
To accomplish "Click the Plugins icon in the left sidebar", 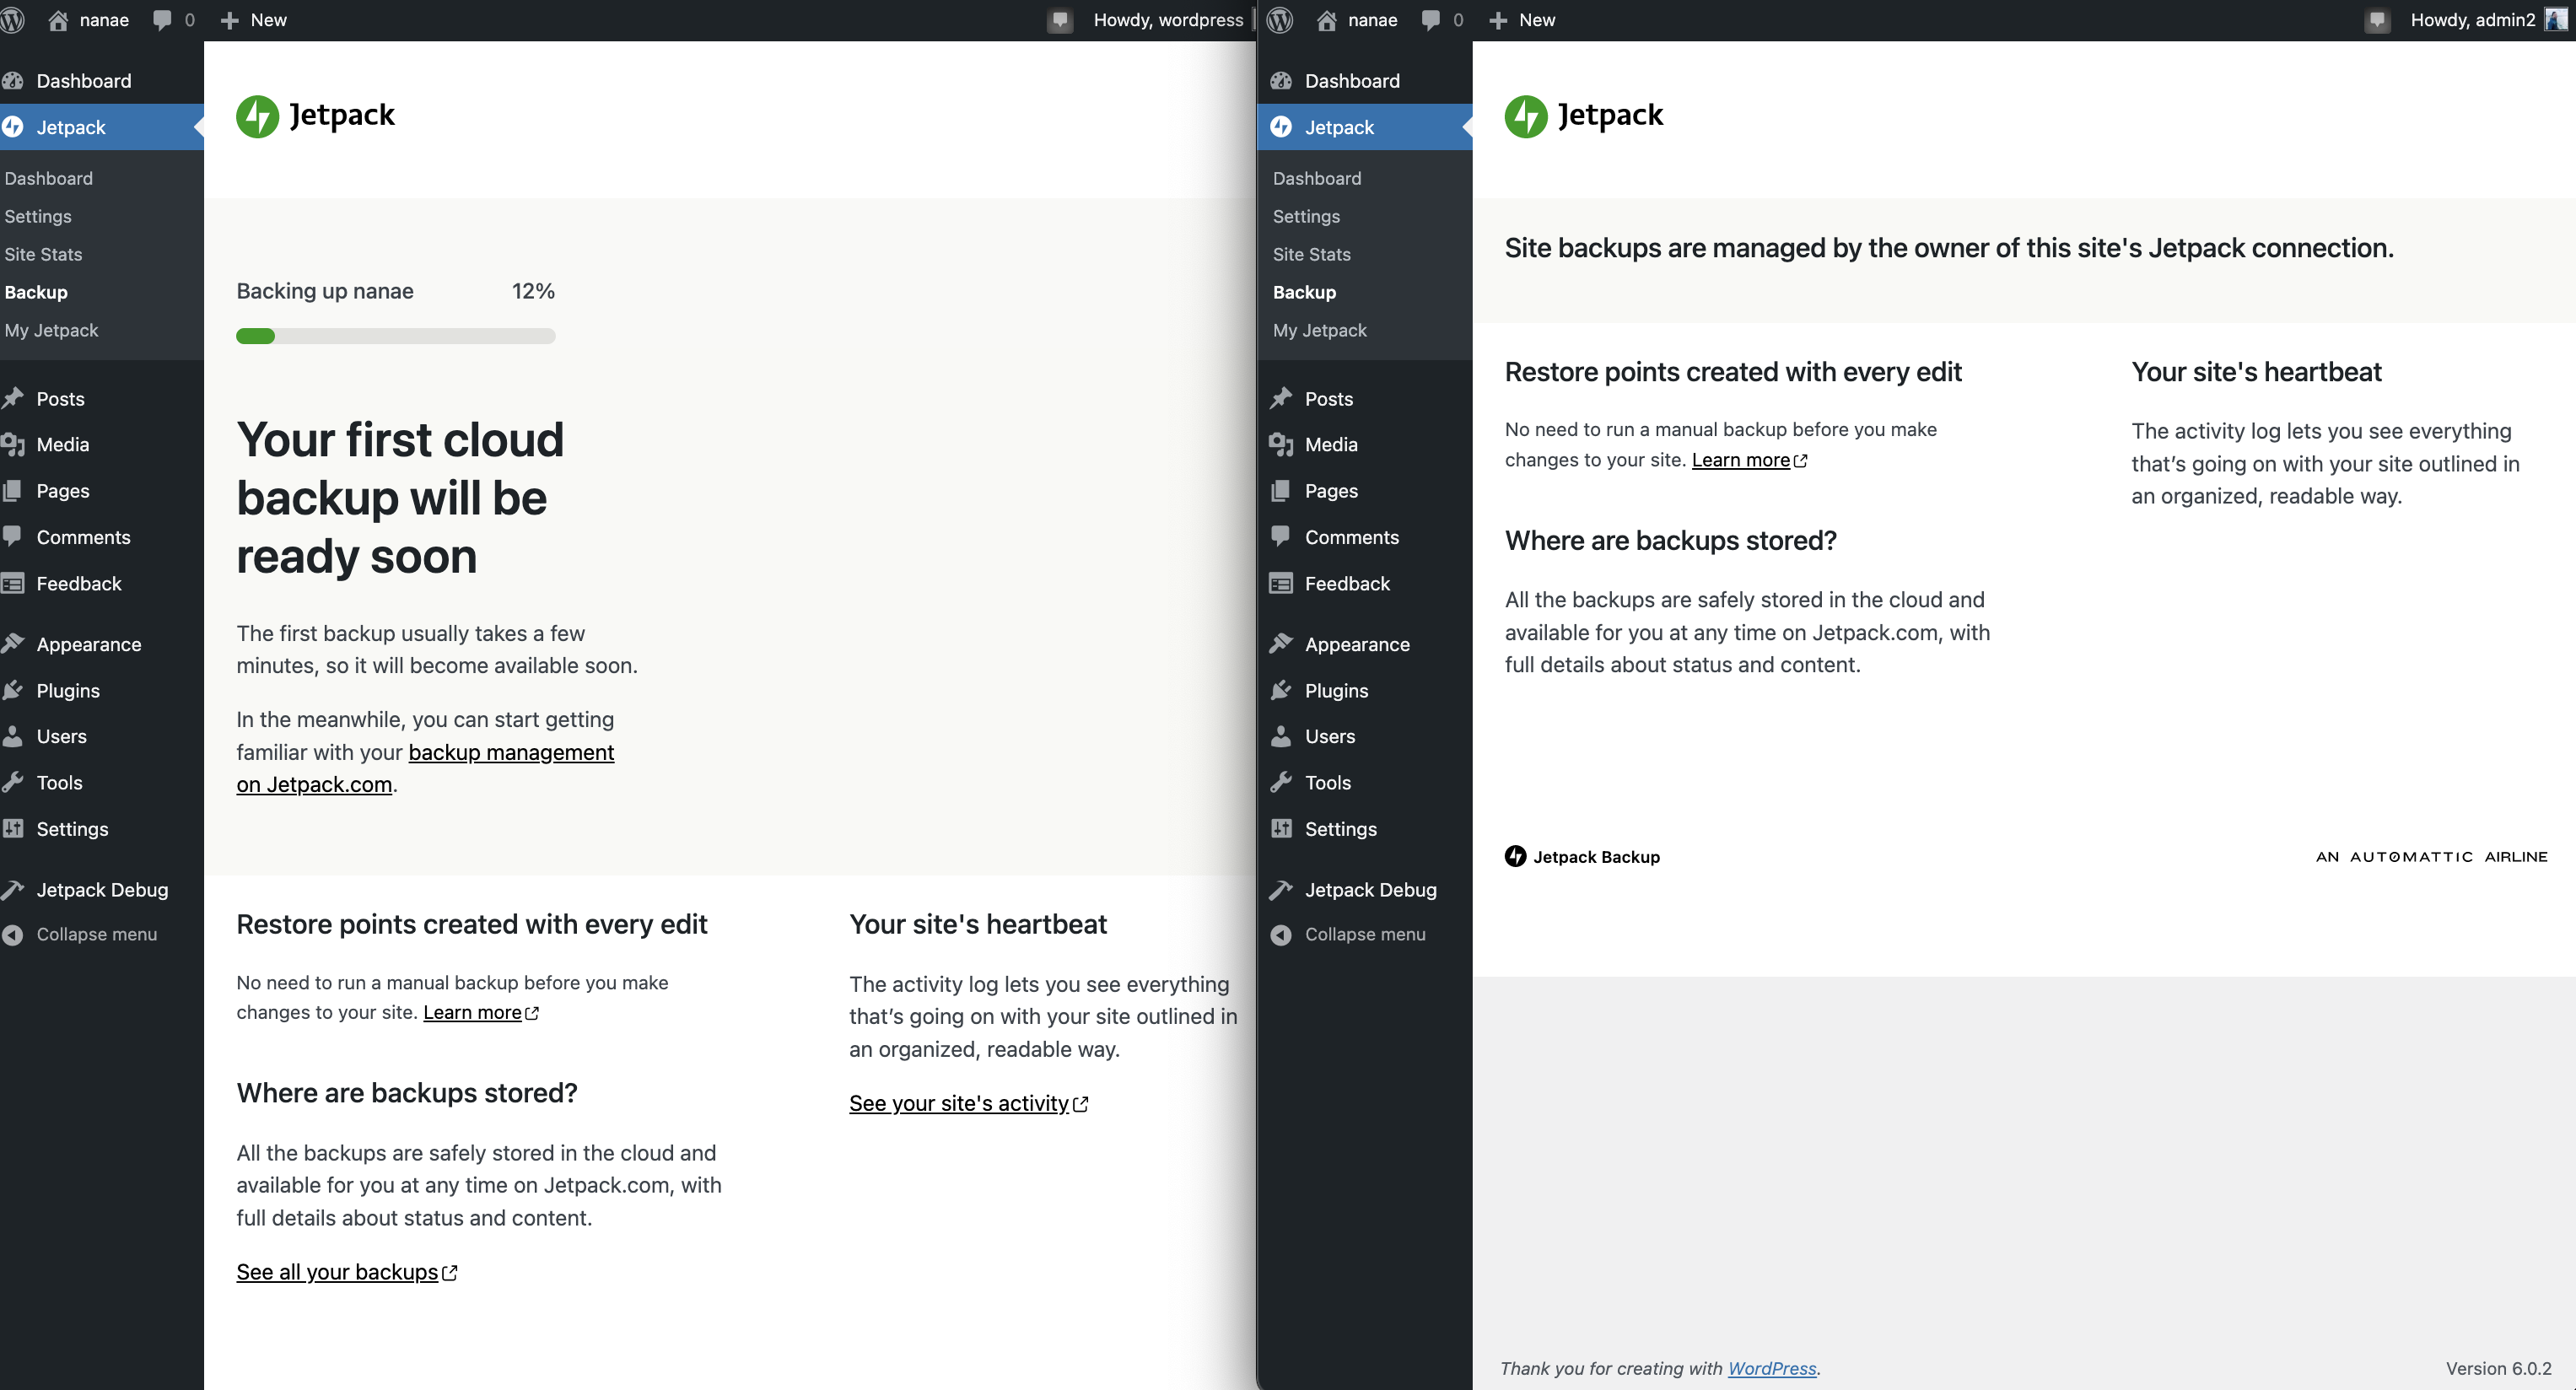I will click(14, 690).
